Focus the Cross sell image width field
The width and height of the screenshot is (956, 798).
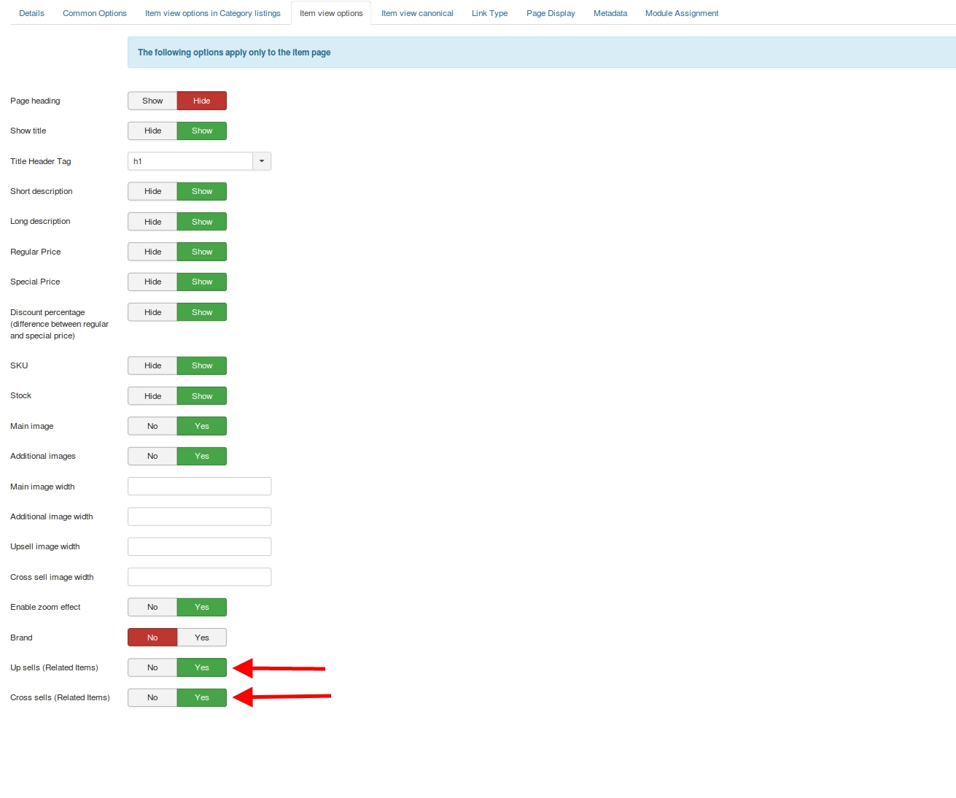pyautogui.click(x=199, y=577)
